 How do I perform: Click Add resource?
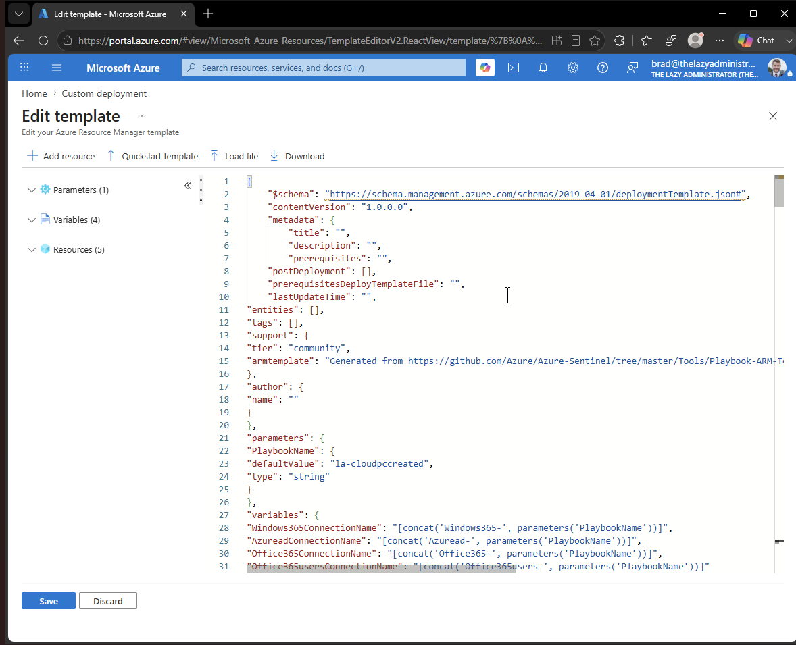61,156
